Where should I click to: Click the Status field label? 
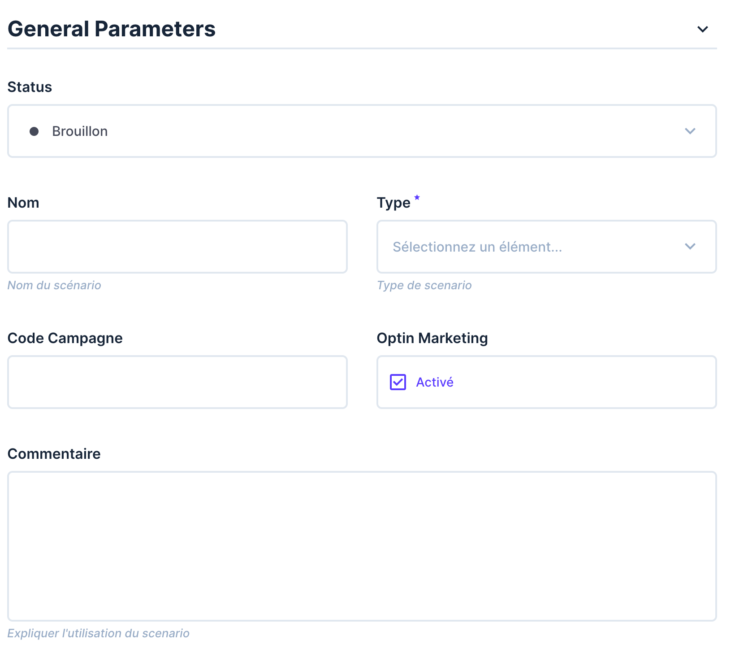tap(30, 87)
